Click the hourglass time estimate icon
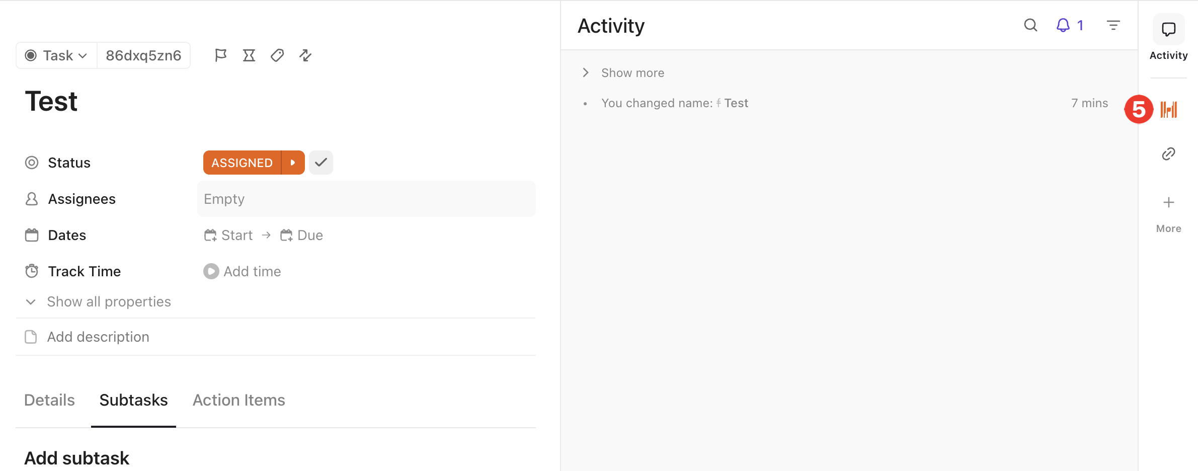The image size is (1198, 471). (249, 55)
